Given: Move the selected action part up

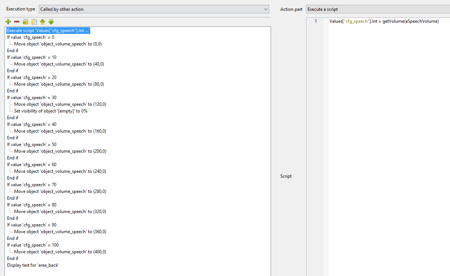Looking at the screenshot, I should pos(43,22).
